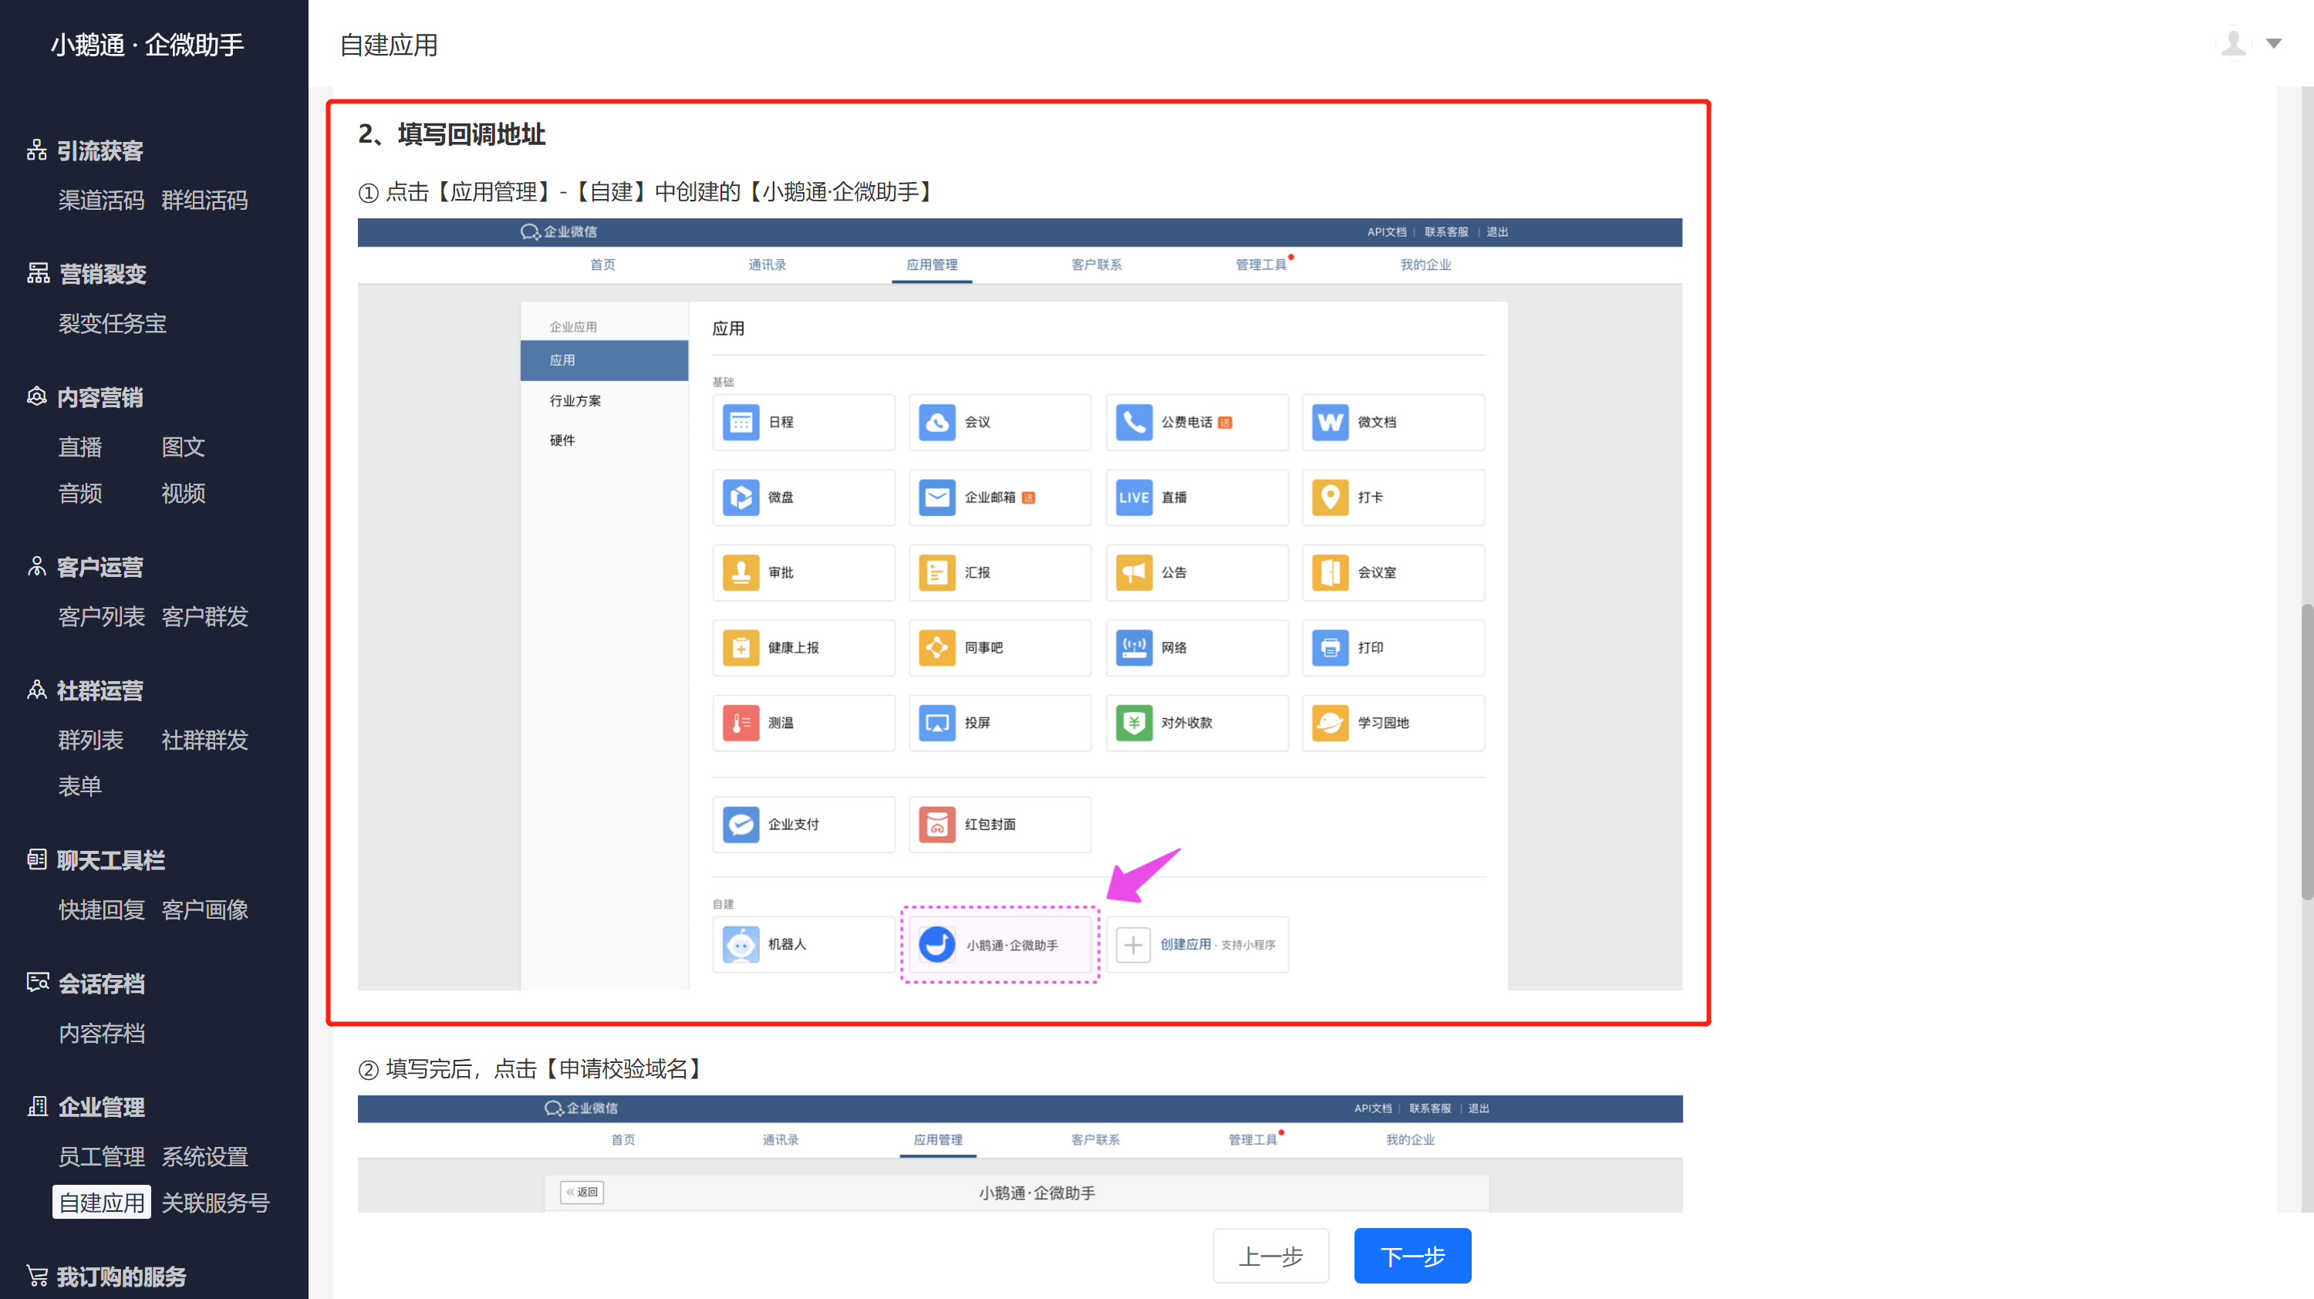2314x1299 pixels.
Task: Click the 小鹅通·企微助手 app icon
Action: 937,944
